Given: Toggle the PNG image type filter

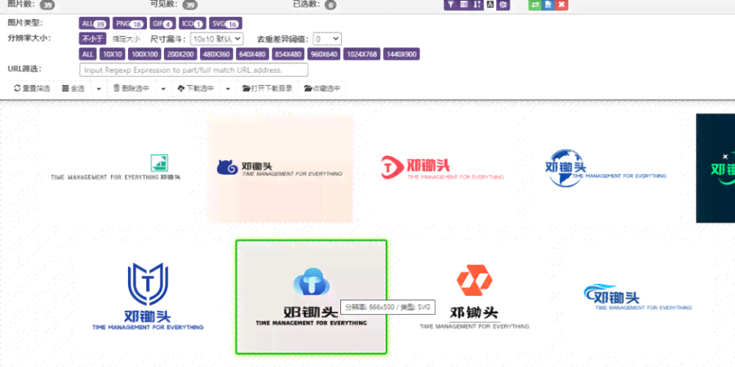Looking at the screenshot, I should 129,23.
